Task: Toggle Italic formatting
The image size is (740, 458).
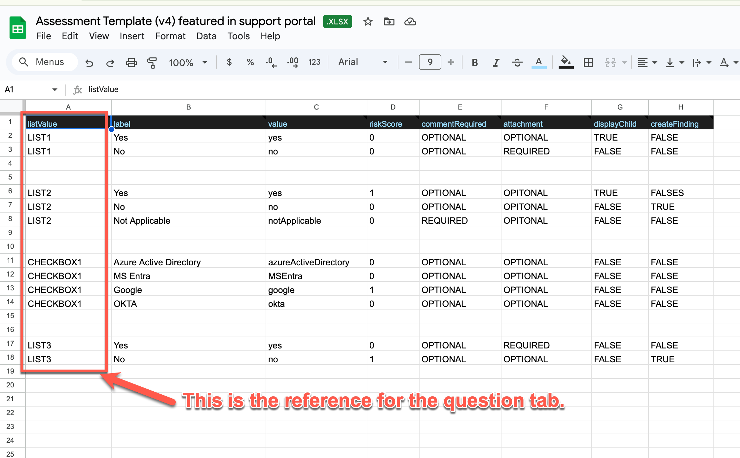Action: (x=496, y=62)
